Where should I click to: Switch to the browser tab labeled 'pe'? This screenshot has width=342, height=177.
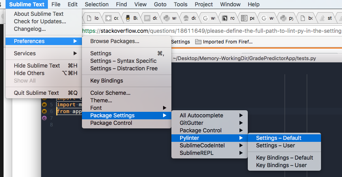coord(248,18)
